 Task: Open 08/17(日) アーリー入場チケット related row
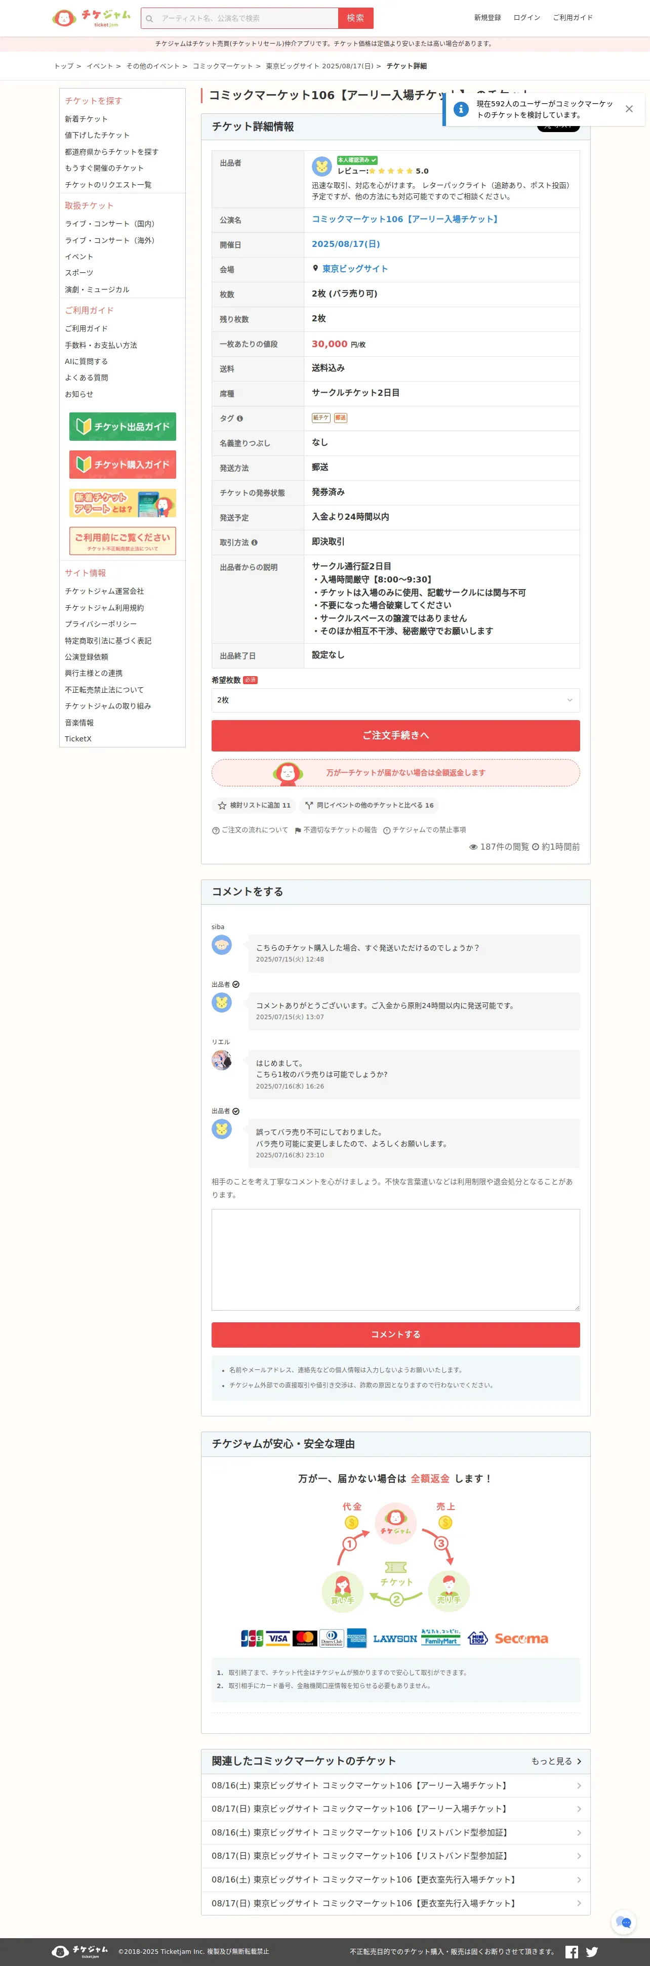pos(395,1809)
